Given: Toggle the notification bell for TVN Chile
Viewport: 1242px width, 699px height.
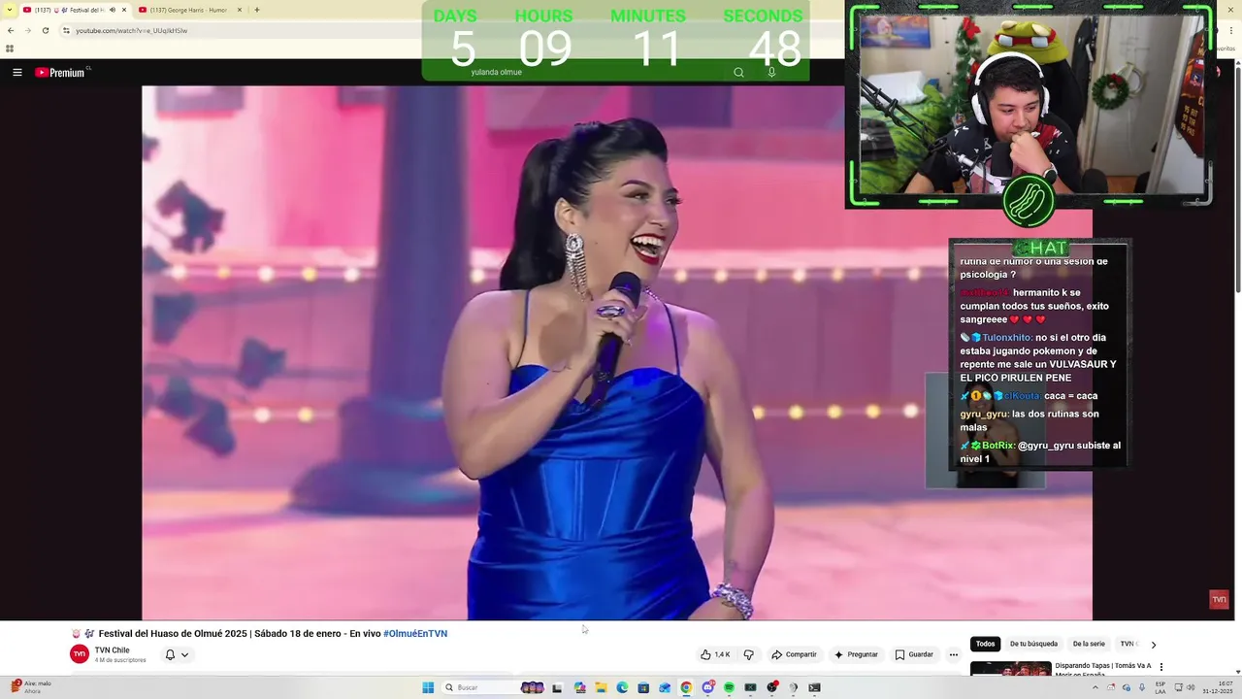Looking at the screenshot, I should (x=170, y=654).
